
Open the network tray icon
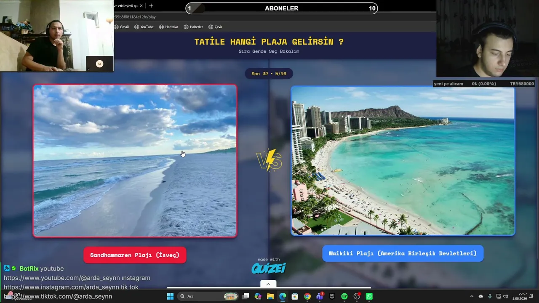[x=499, y=296]
